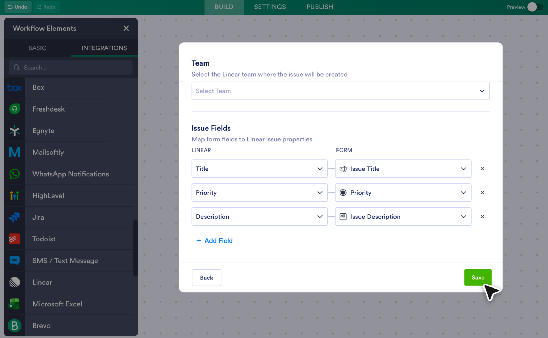Select the Box integration label
The height and width of the screenshot is (338, 548).
[38, 87]
